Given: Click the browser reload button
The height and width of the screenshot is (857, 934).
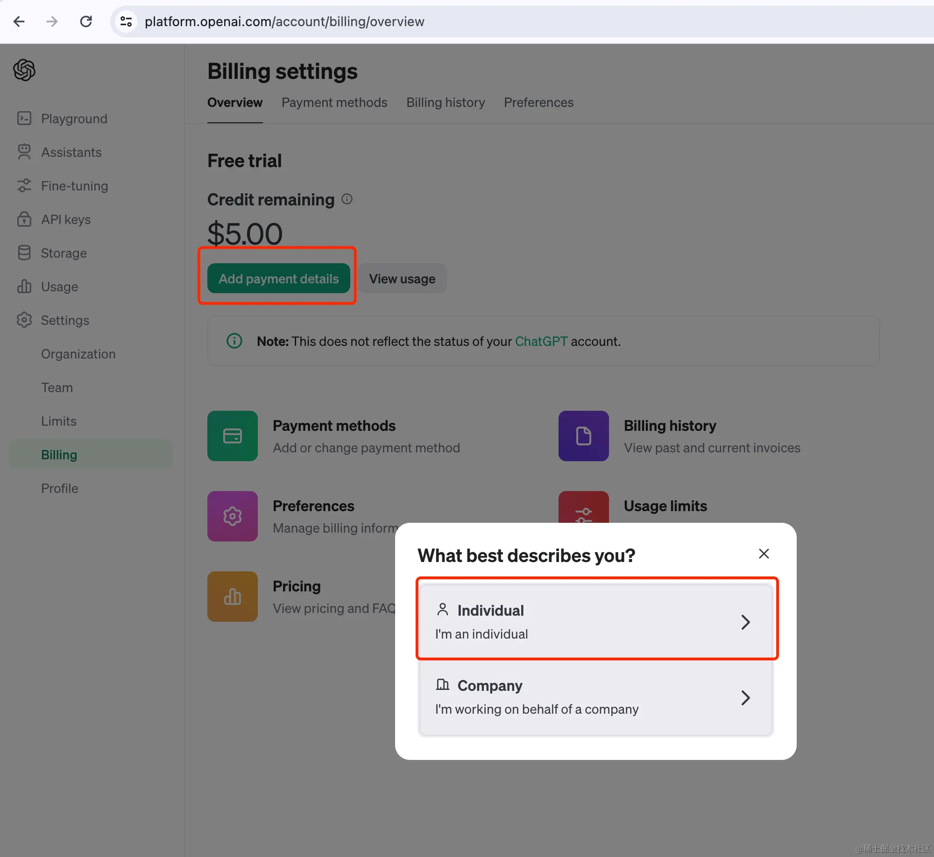Looking at the screenshot, I should tap(86, 21).
